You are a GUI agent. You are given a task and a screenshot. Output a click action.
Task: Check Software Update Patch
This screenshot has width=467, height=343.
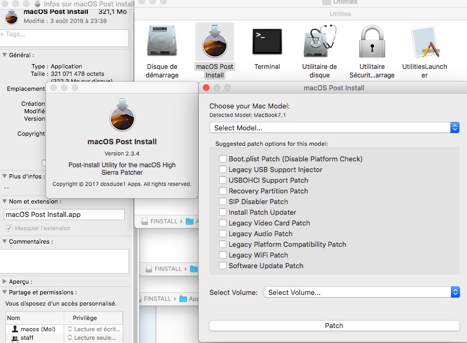(222, 266)
